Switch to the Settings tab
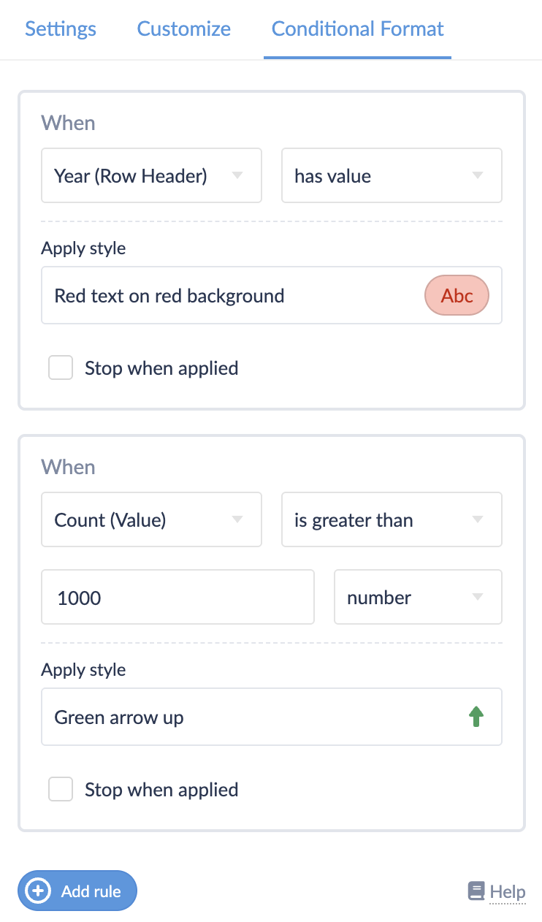 pos(61,29)
